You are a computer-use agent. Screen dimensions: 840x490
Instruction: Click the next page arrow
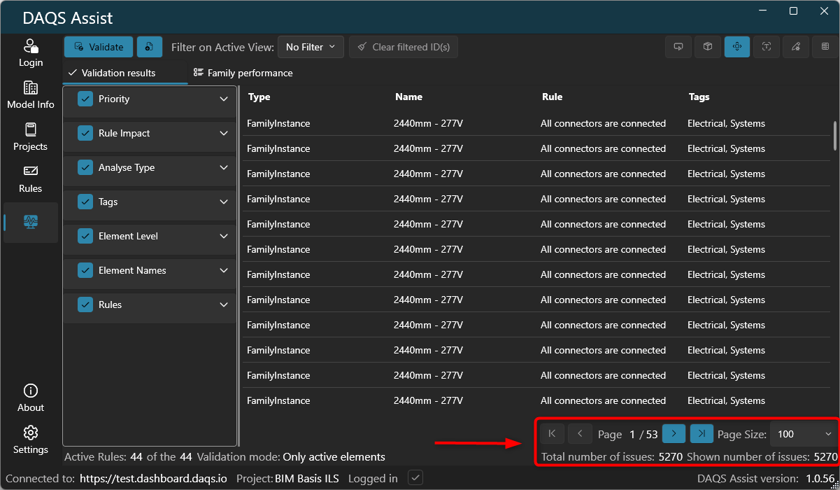(674, 434)
